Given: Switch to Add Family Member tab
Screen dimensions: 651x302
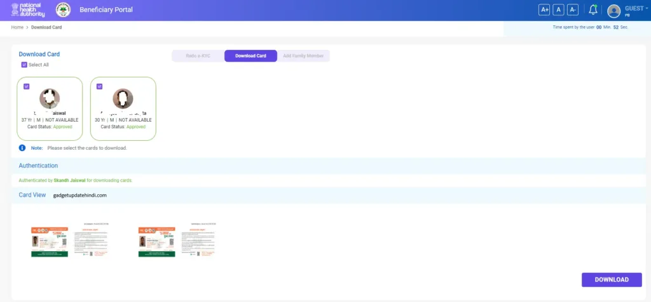Looking at the screenshot, I should tap(303, 56).
